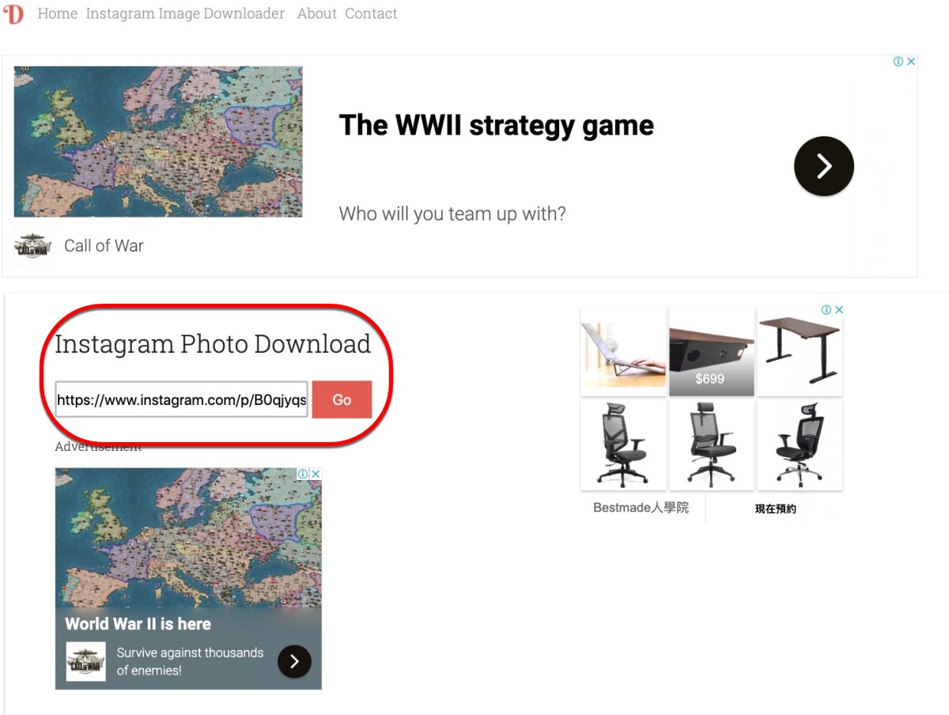Open ad info icon on chair ad
This screenshot has width=949, height=715.
(826, 310)
